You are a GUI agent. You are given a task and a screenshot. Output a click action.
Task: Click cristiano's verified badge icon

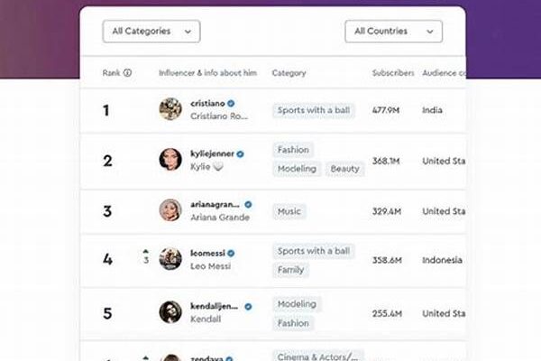[229, 104]
